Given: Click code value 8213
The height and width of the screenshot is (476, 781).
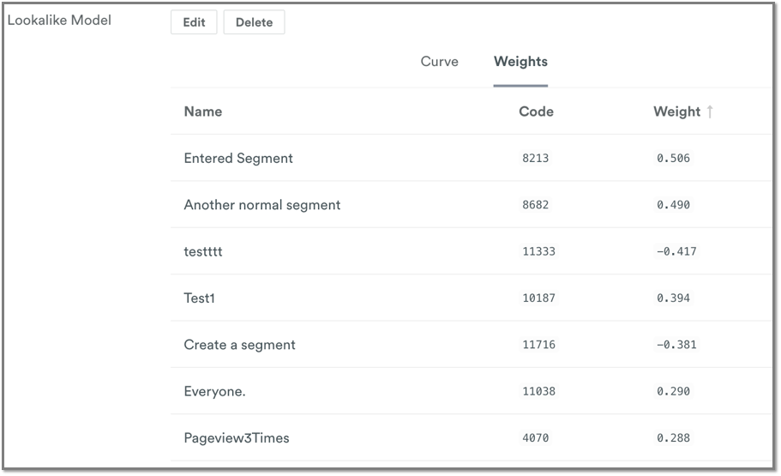Looking at the screenshot, I should point(536,158).
